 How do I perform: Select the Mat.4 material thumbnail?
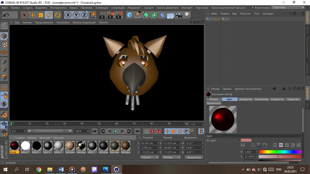click(59, 146)
